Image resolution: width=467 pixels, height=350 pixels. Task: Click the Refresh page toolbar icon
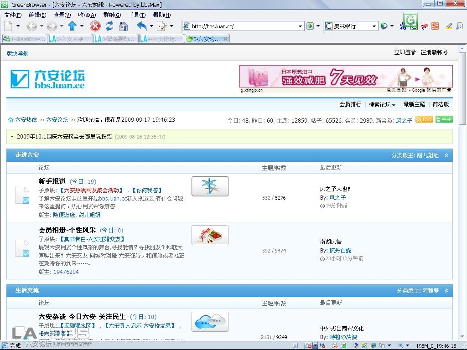click(109, 26)
